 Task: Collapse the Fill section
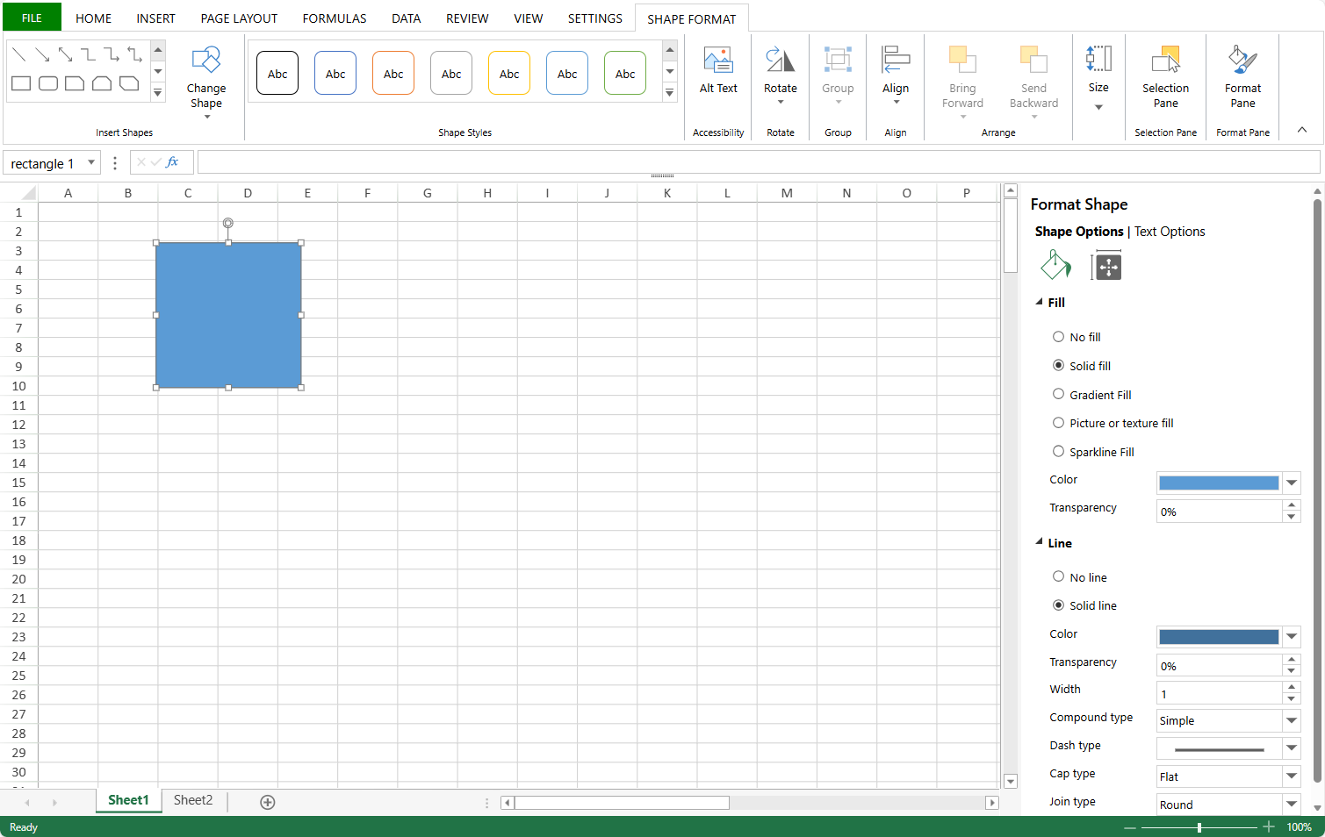1040,302
